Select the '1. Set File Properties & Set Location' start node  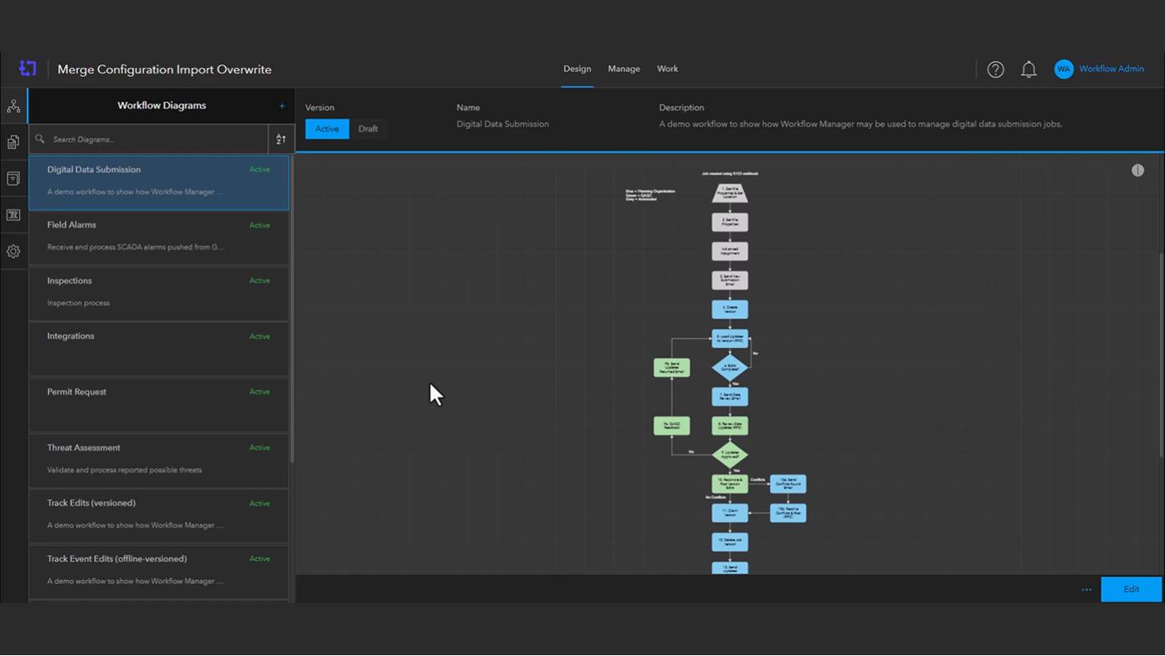tap(730, 193)
